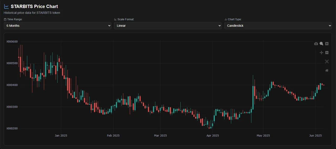Click the STARBITS Price Chart title
The height and width of the screenshot is (149, 336).
pos(34,7)
